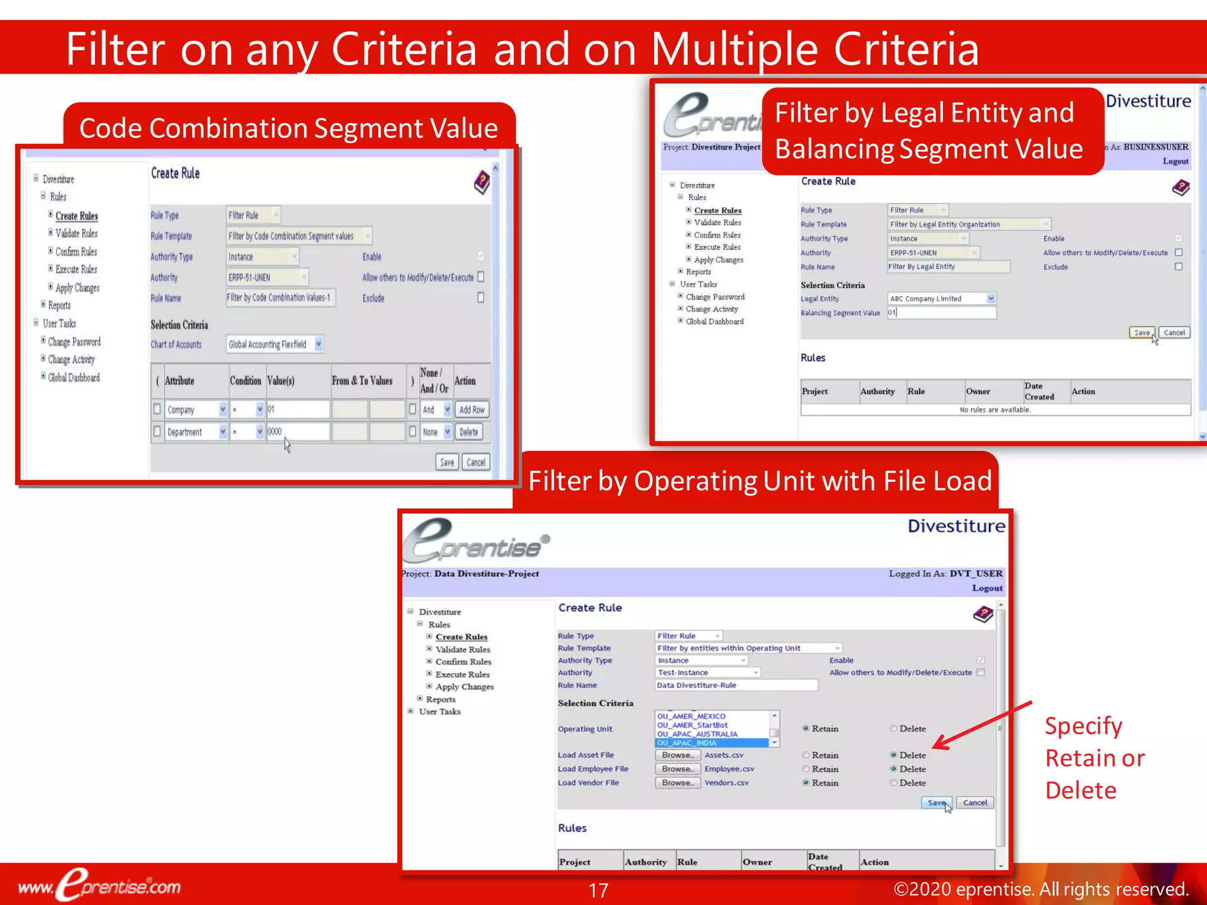The image size is (1207, 905).
Task: Click the help book icon in Operating Unit panel
Action: (983, 615)
